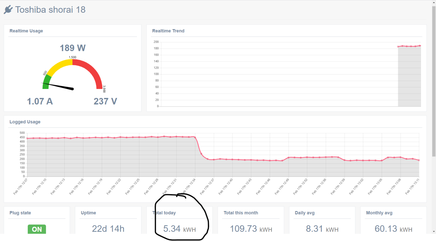Click the scrollbar up arrow
This screenshot has width=436, height=241.
(x=434, y=2)
